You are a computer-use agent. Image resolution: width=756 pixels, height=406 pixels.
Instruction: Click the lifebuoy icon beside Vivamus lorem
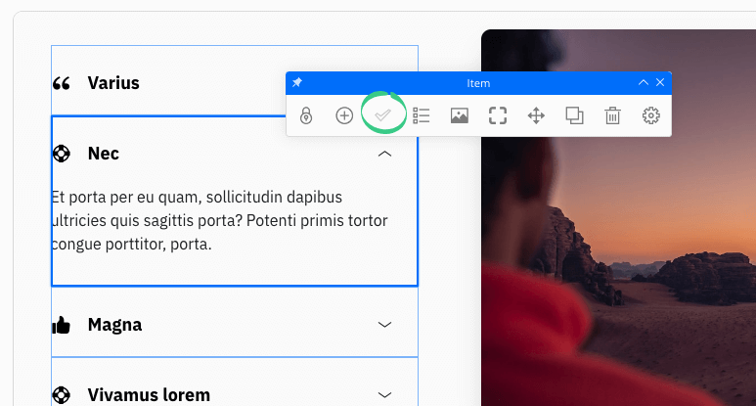62,395
